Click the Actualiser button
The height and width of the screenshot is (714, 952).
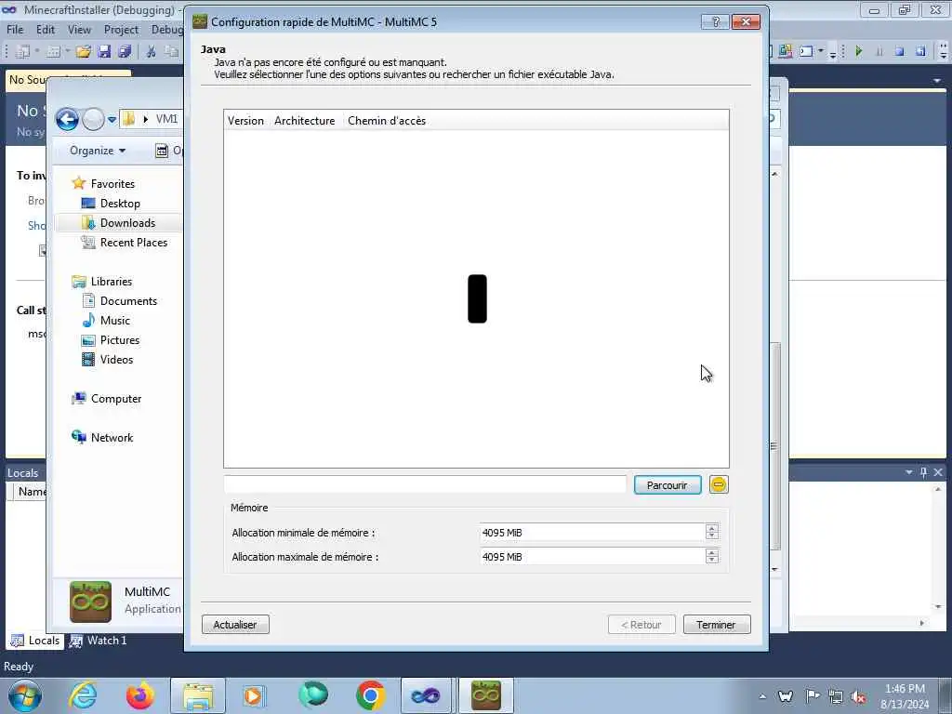pos(235,625)
